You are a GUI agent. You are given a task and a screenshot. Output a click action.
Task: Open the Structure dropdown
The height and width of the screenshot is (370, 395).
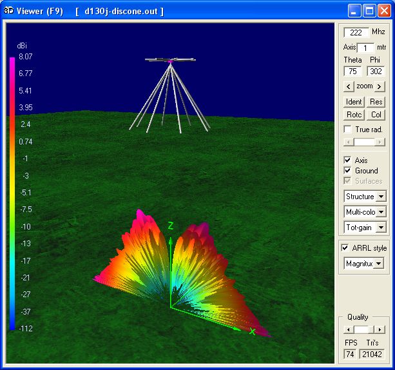[x=381, y=197]
